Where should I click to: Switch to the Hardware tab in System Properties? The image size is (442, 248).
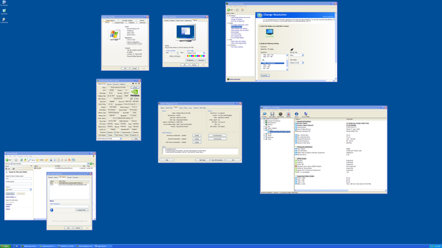click(132, 23)
